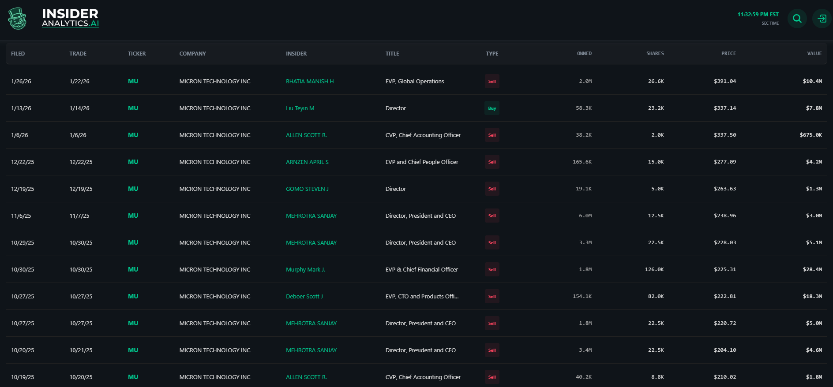This screenshot has height=387, width=833.
Task: Click the Sell badge for GOMO STEVEN J
Action: [x=492, y=189]
